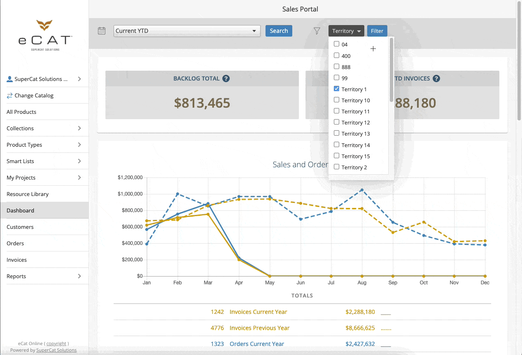Go to Customers in sidebar
522x355 pixels.
[44, 227]
